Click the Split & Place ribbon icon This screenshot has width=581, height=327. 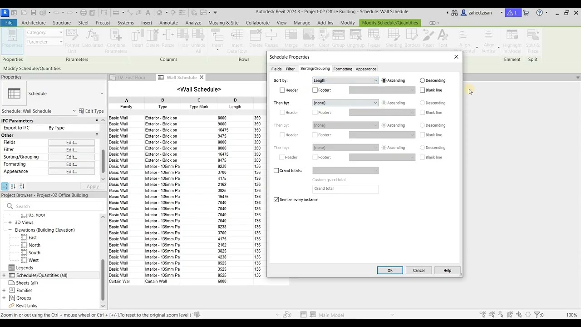(533, 35)
